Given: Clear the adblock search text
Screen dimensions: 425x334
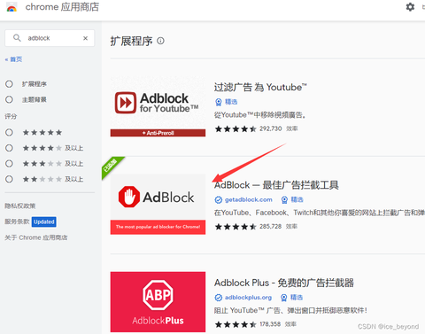Looking at the screenshot, I should [85, 38].
